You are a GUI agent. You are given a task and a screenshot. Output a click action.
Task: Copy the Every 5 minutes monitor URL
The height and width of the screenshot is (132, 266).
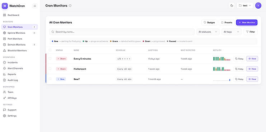239,59
